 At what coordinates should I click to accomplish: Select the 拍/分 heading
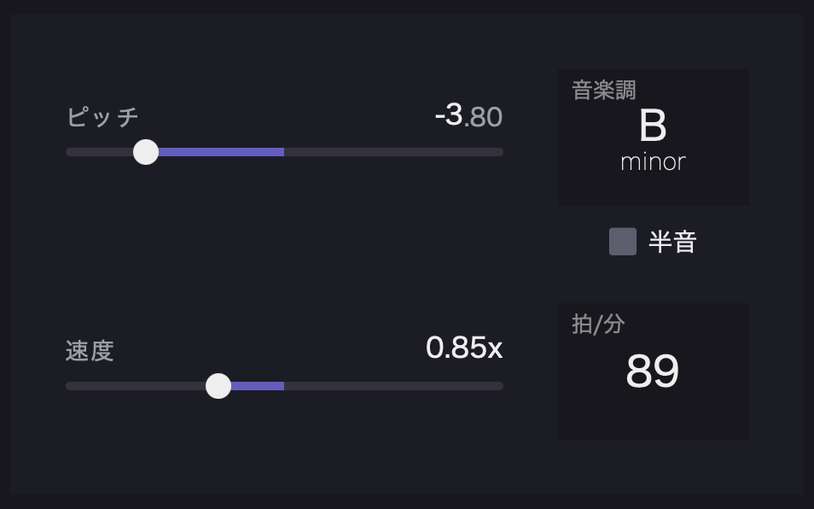pos(598,325)
